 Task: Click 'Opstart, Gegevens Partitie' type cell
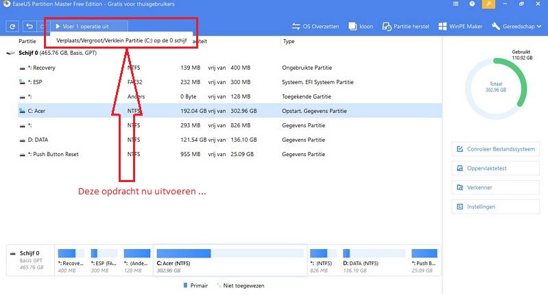pyautogui.click(x=314, y=111)
